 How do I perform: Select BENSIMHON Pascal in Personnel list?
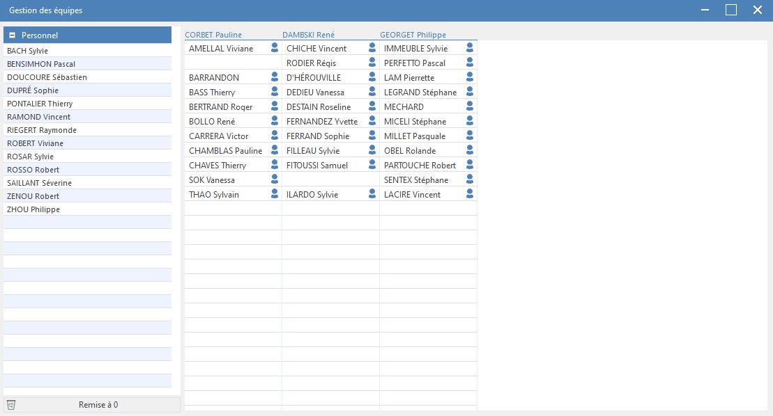(x=87, y=64)
